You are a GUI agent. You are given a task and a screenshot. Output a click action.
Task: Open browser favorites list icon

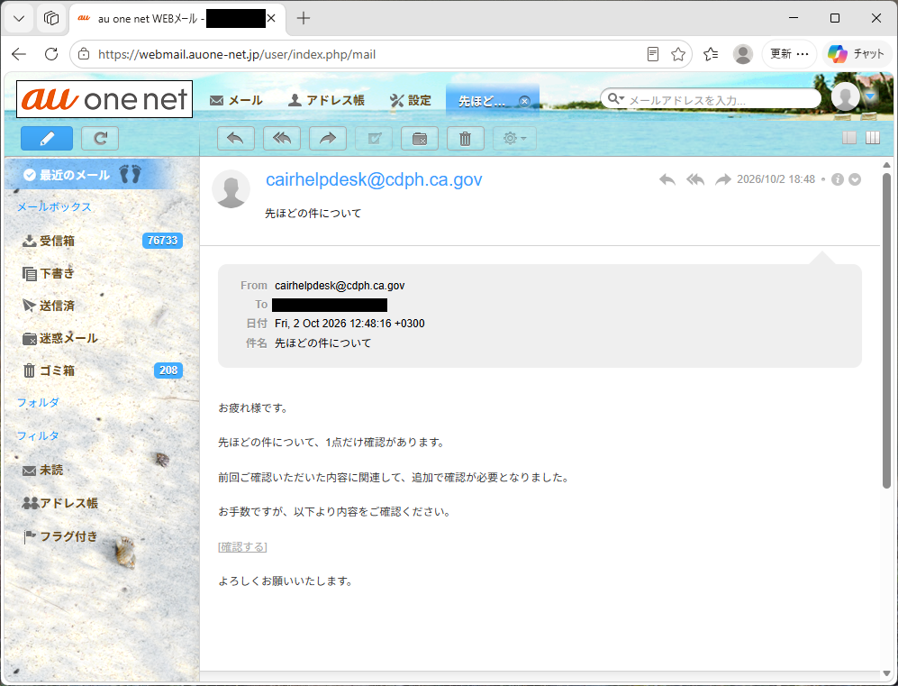711,54
